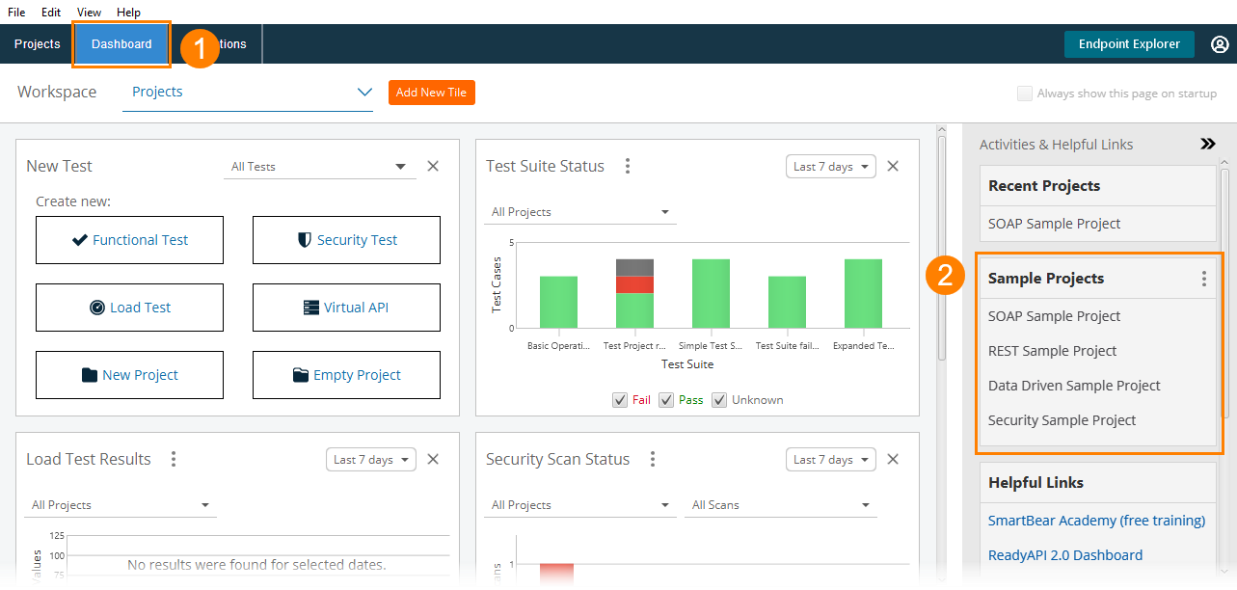Screen dimensions: 1237x590
Task: Open Last 7 days dropdown in Test Suite Status
Action: [830, 167]
